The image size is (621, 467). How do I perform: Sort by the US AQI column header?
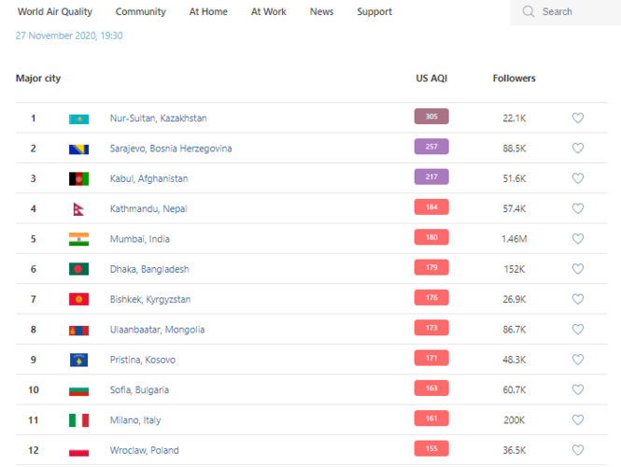pos(431,78)
